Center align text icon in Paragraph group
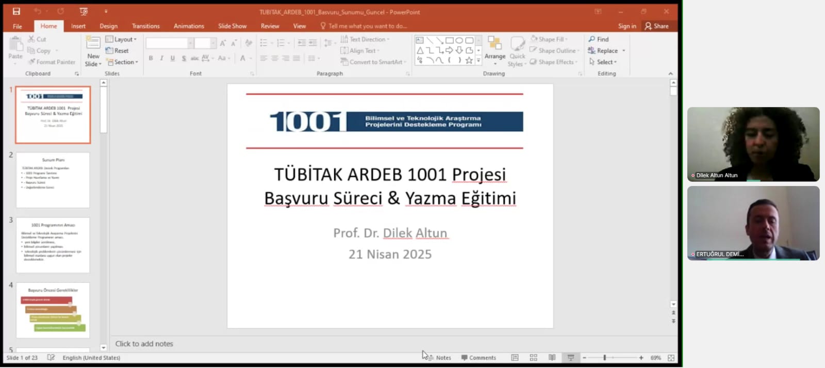Viewport: 825px width, 368px height. coord(274,58)
